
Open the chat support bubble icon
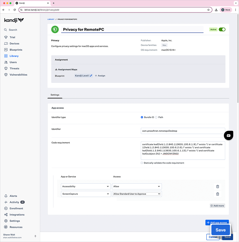pos(228,135)
